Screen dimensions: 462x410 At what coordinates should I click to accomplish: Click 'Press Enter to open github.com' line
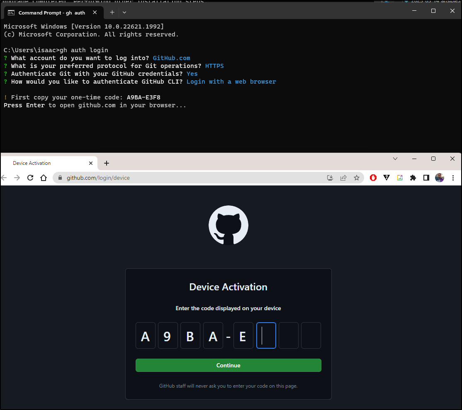(x=95, y=105)
